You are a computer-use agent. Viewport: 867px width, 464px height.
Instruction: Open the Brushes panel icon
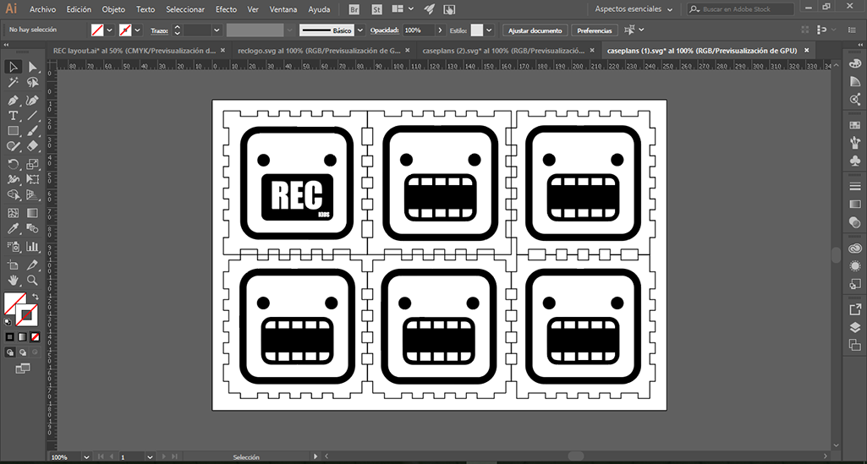(x=855, y=143)
